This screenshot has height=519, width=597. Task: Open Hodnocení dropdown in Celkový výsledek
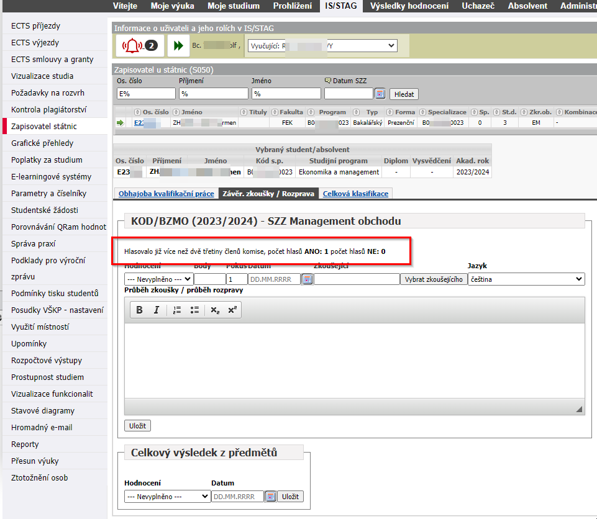[x=168, y=497]
